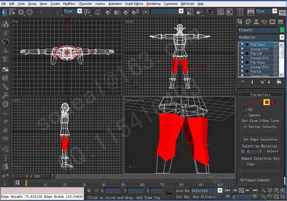Click the large Set Keys key icon

coord(170,193)
